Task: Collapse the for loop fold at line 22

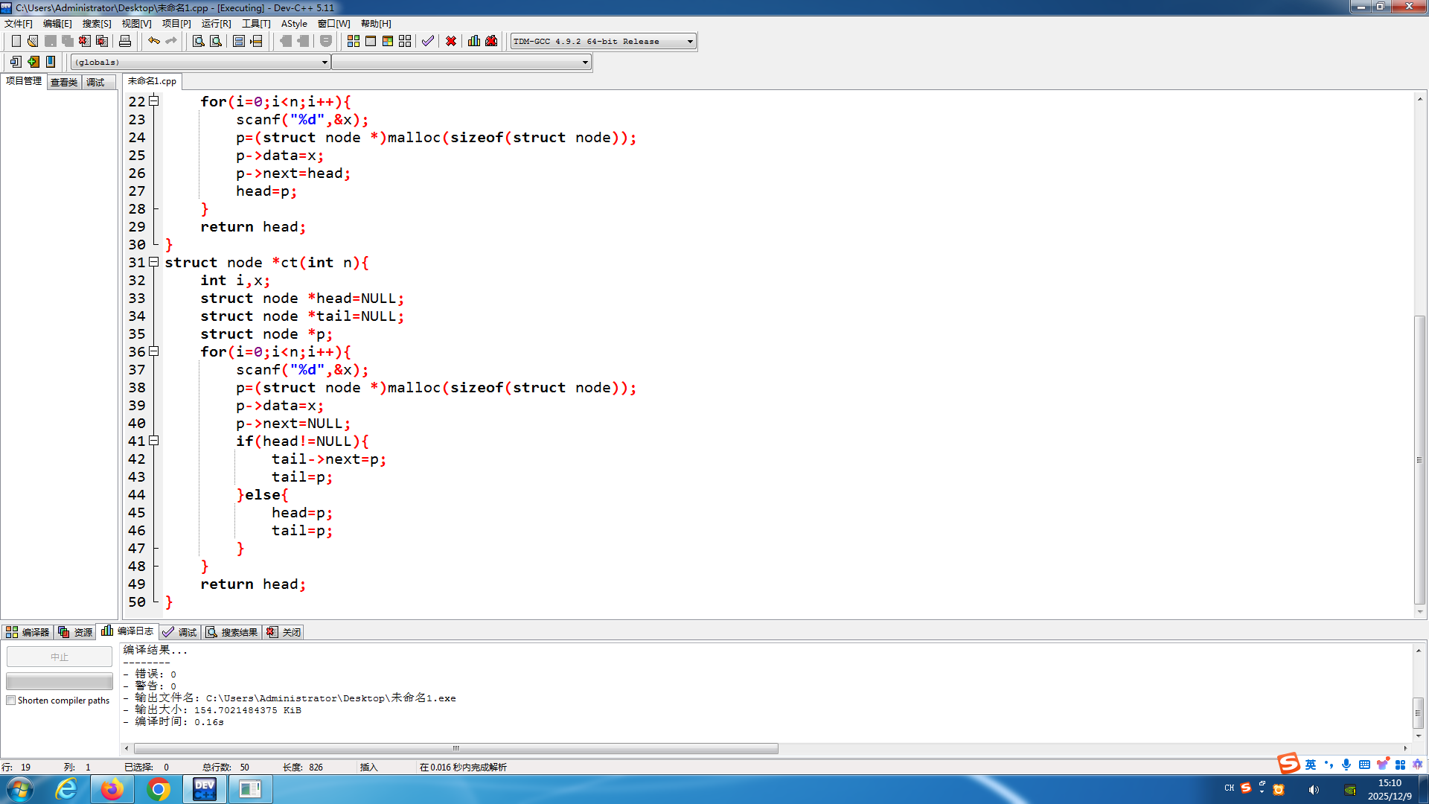Action: [x=153, y=100]
